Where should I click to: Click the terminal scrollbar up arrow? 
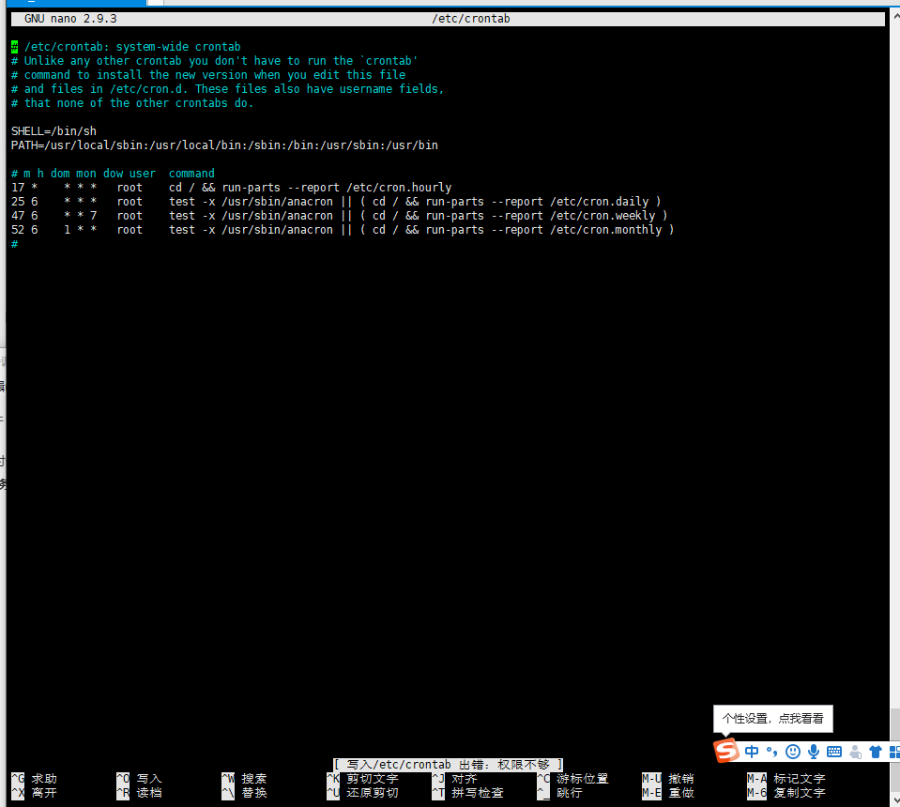[x=894, y=16]
